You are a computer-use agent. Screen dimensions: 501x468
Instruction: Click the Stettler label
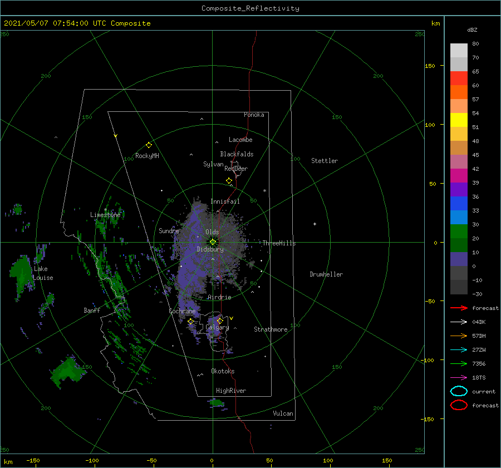pos(325,161)
